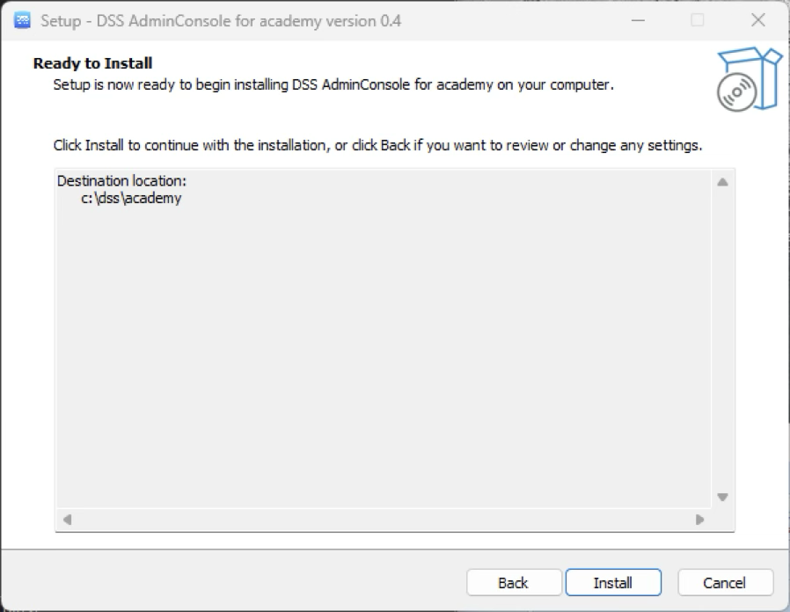Minimize the Setup window
The height and width of the screenshot is (612, 790).
pyautogui.click(x=637, y=20)
